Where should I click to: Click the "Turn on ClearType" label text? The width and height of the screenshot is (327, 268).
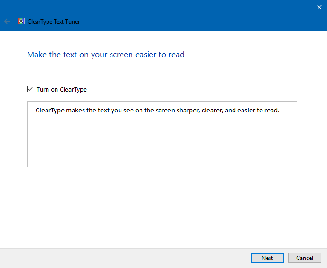[x=62, y=89]
